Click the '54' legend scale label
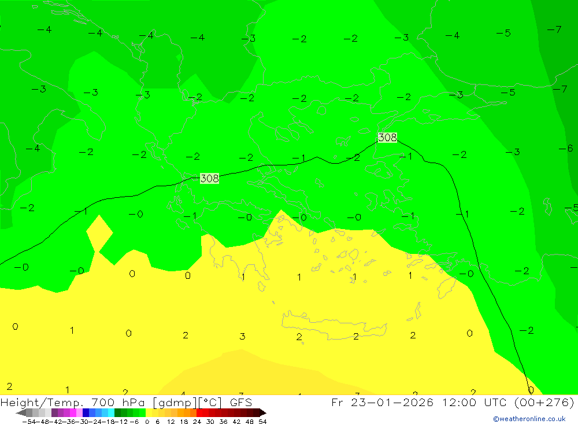This screenshot has height=424, width=578. point(262,422)
